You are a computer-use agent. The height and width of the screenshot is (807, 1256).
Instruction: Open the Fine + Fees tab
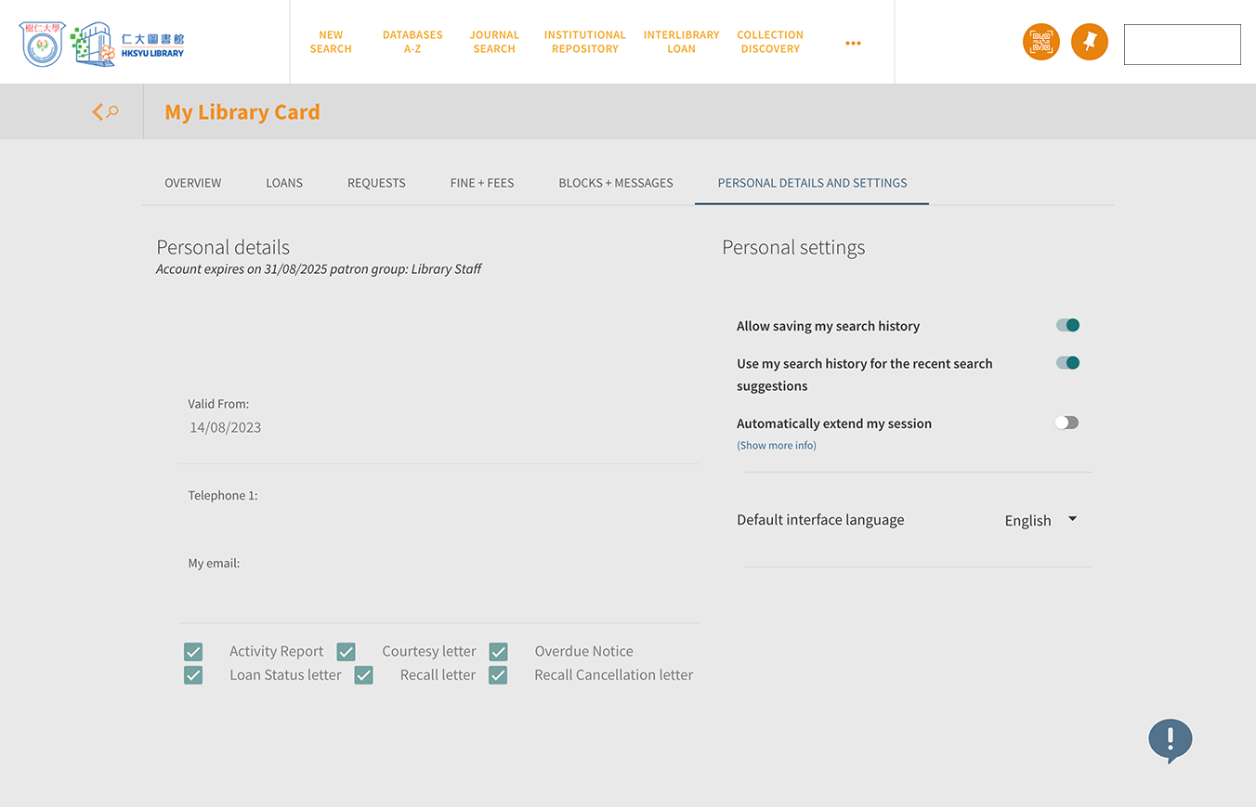481,183
